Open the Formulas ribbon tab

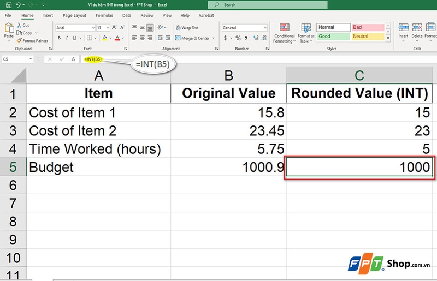(x=104, y=16)
